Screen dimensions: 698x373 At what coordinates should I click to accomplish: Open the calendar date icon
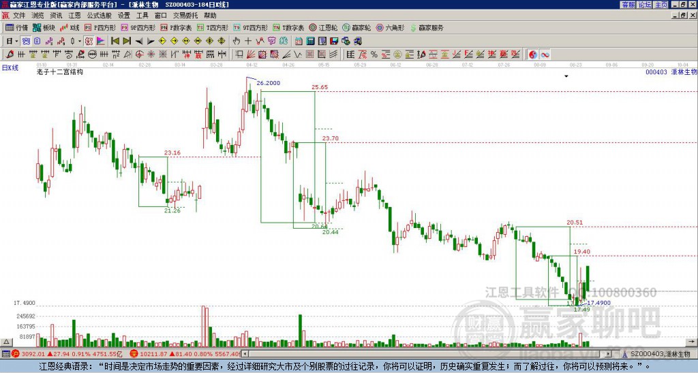299,42
